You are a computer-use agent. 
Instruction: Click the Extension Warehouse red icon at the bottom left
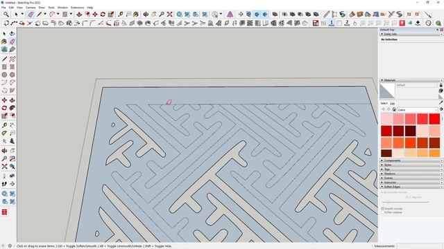click(4, 212)
